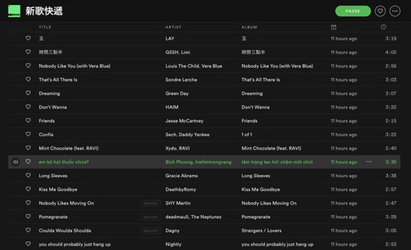
Task: Like Mint Chocolate (feat. RAVI)
Action: click(28, 148)
